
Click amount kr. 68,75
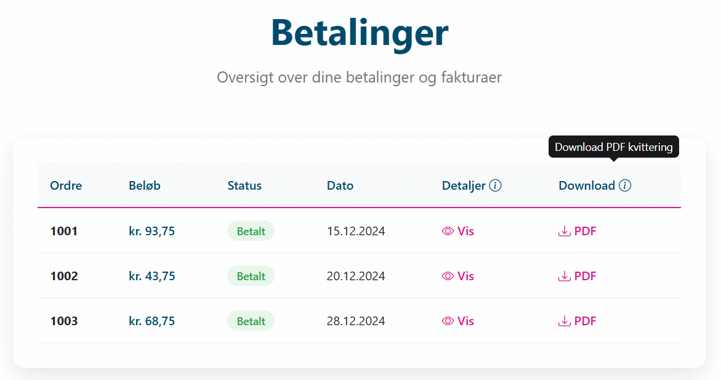click(x=151, y=321)
